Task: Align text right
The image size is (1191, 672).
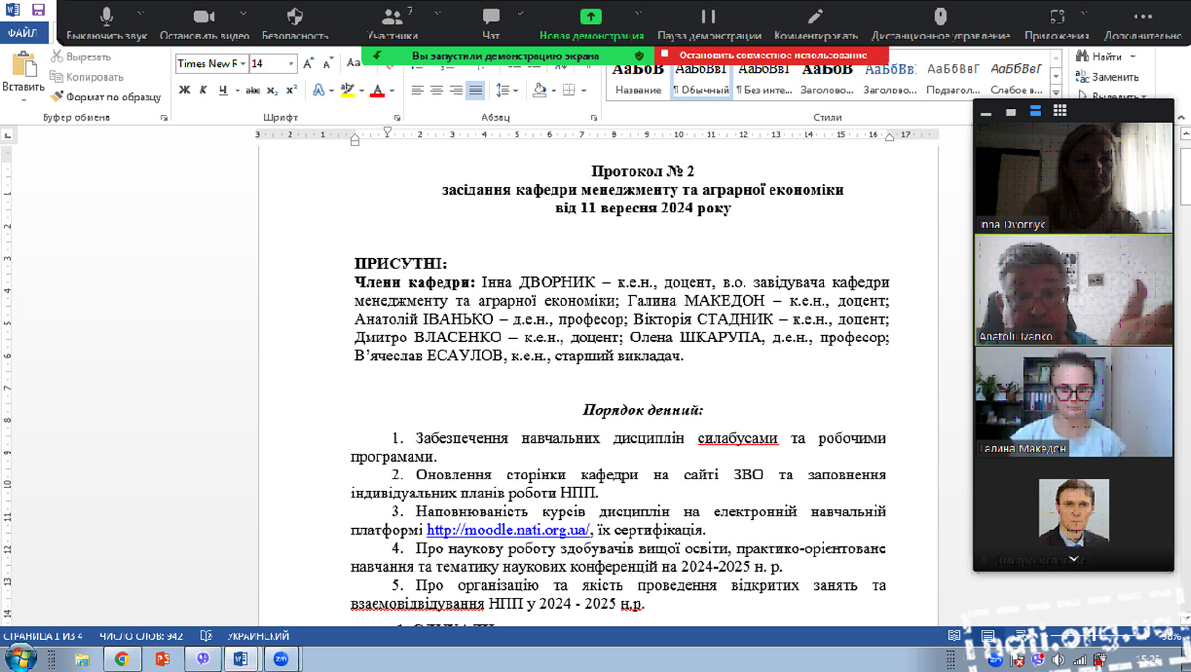Action: 456,90
